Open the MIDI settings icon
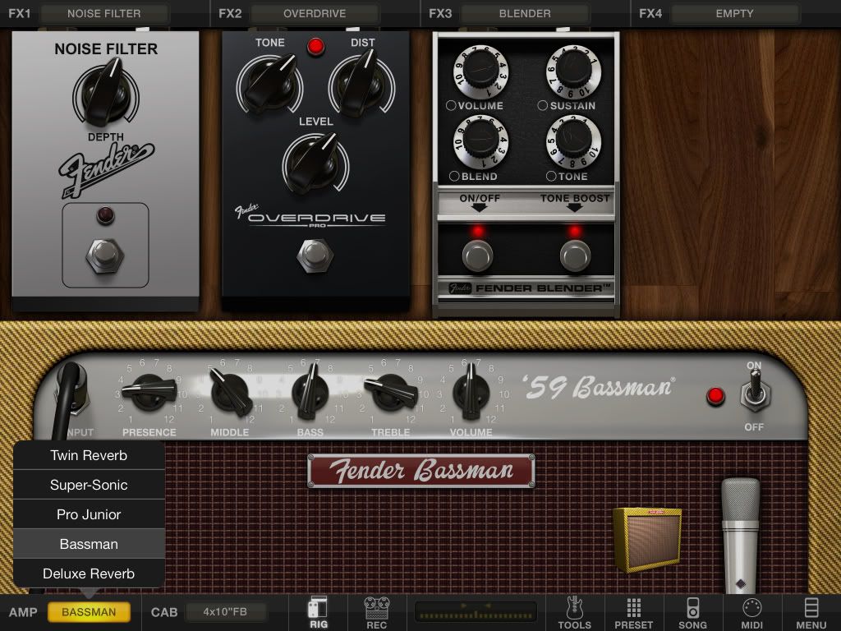This screenshot has height=631, width=841. pyautogui.click(x=751, y=612)
